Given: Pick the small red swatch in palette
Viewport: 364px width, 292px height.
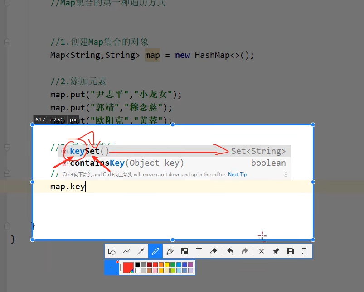Looking at the screenshot, I should tap(155, 265).
